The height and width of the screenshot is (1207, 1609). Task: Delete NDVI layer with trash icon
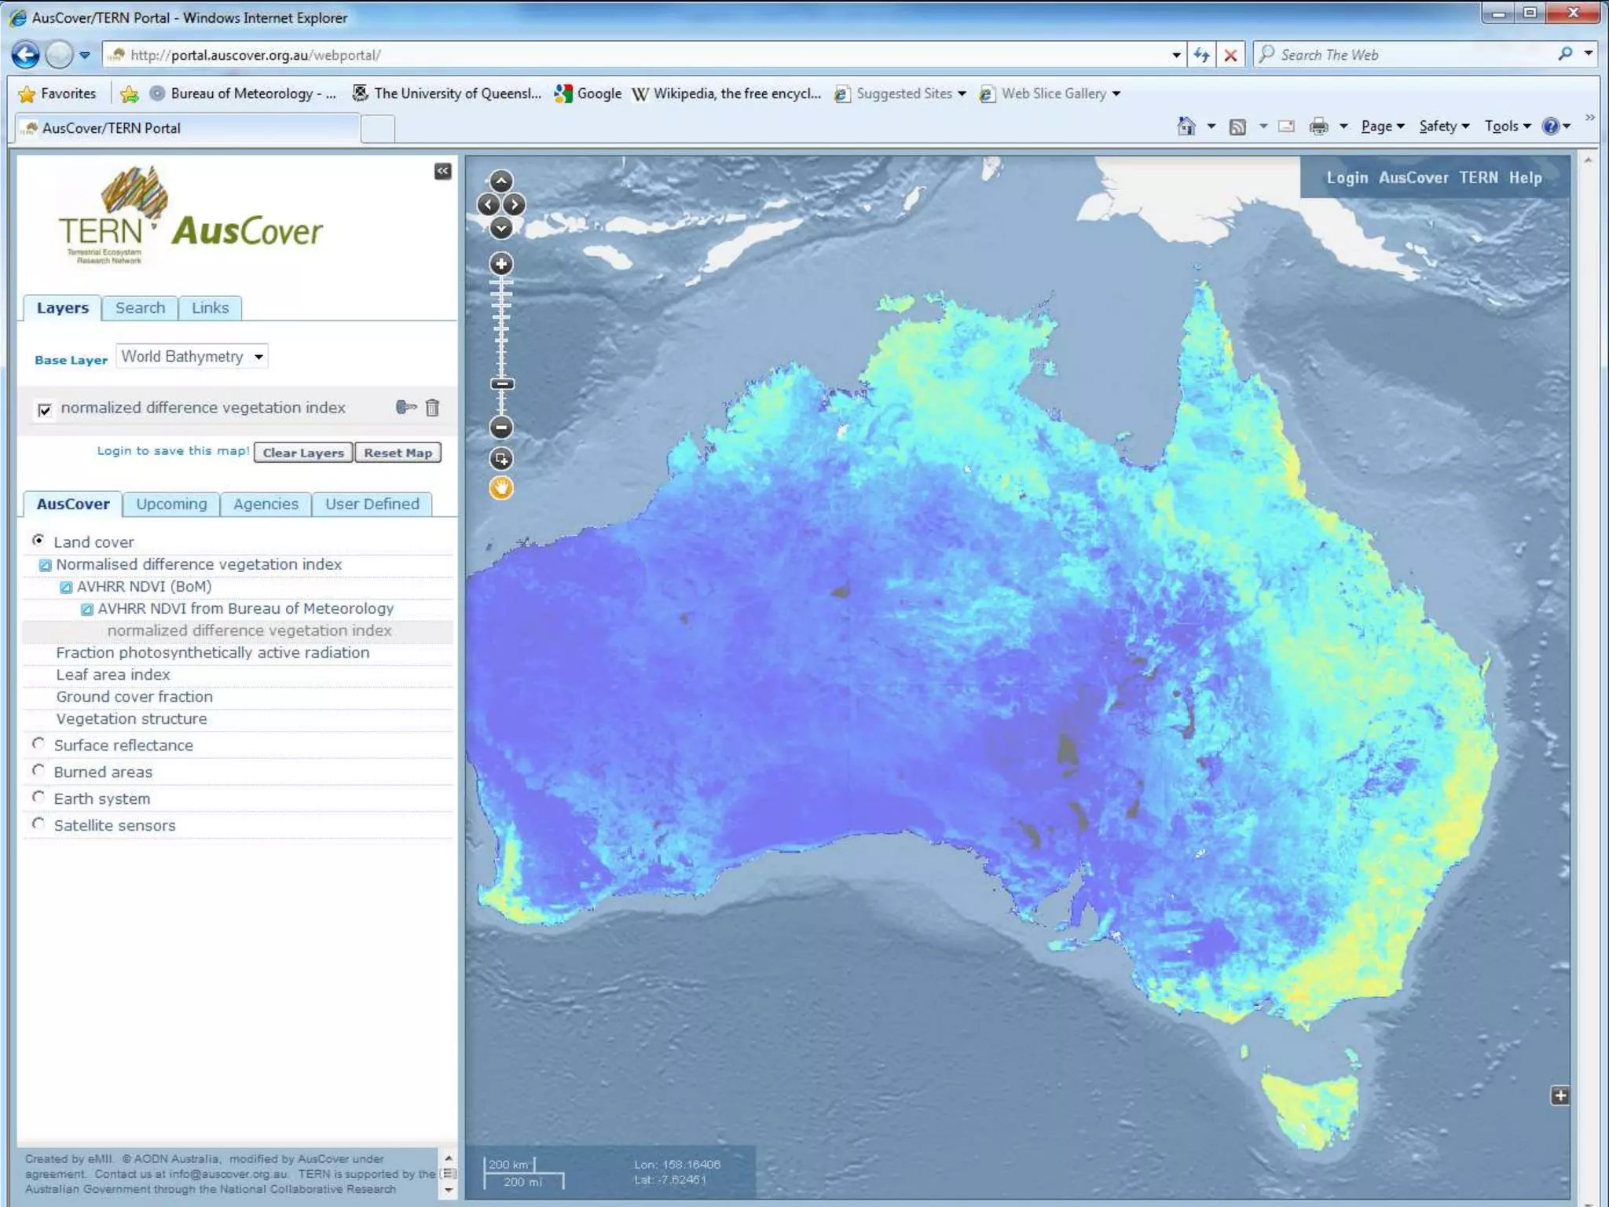(432, 407)
